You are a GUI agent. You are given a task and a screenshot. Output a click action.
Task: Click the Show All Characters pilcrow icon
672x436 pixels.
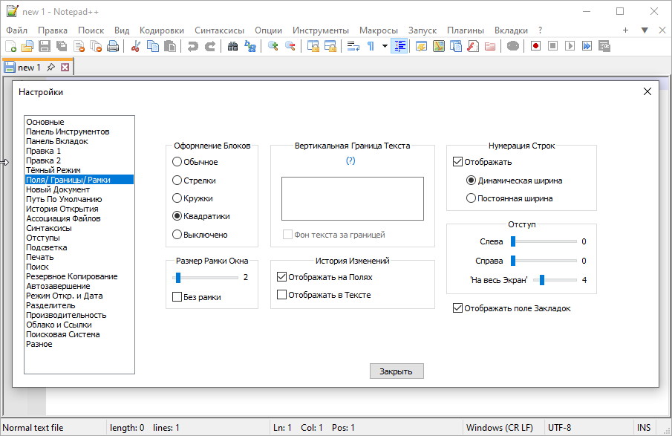point(371,46)
